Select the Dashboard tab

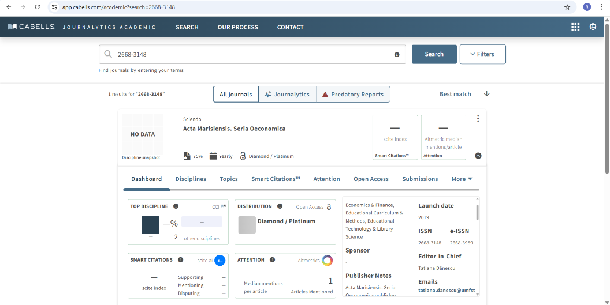[146, 179]
